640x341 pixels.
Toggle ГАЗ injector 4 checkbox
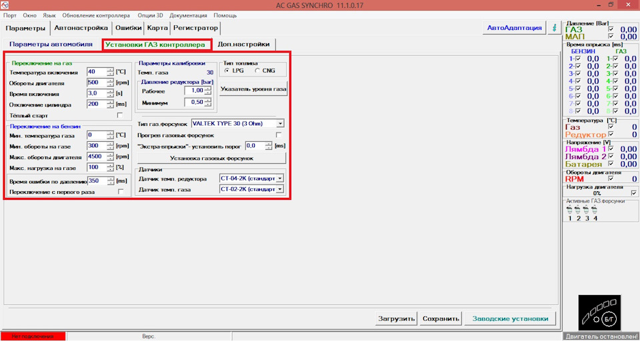tap(615, 81)
